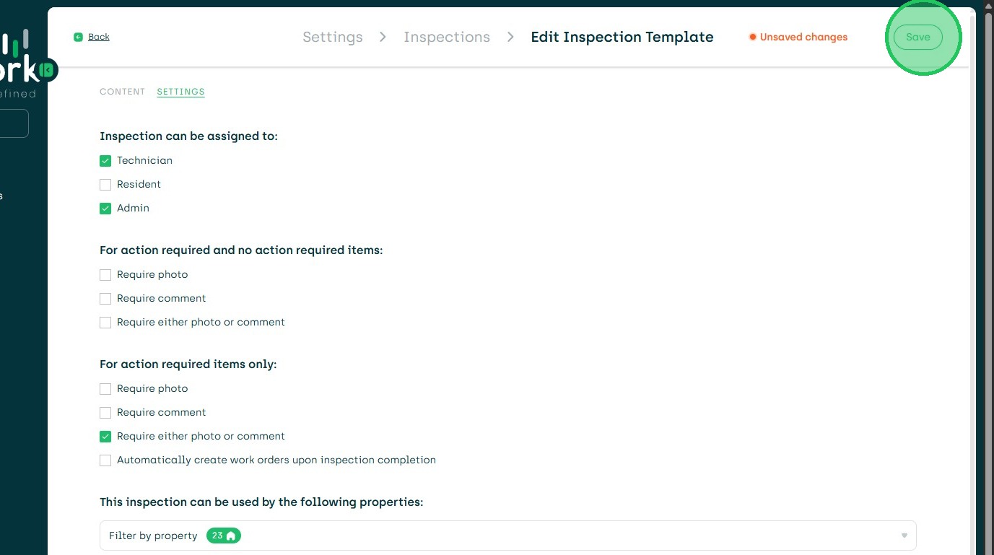The width and height of the screenshot is (994, 555).
Task: Uncheck the Admin checkbox
Action: 105,209
